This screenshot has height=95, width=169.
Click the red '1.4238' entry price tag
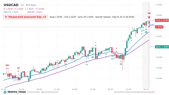159,27
